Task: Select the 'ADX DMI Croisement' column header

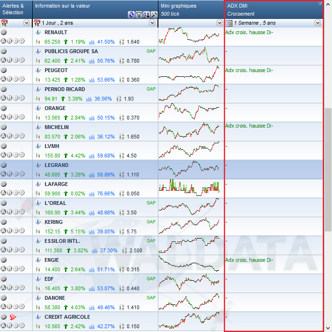Action: (x=274, y=9)
